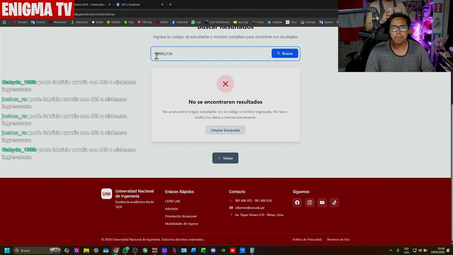Open the Admisión footer link
The width and height of the screenshot is (453, 255).
[x=171, y=209]
